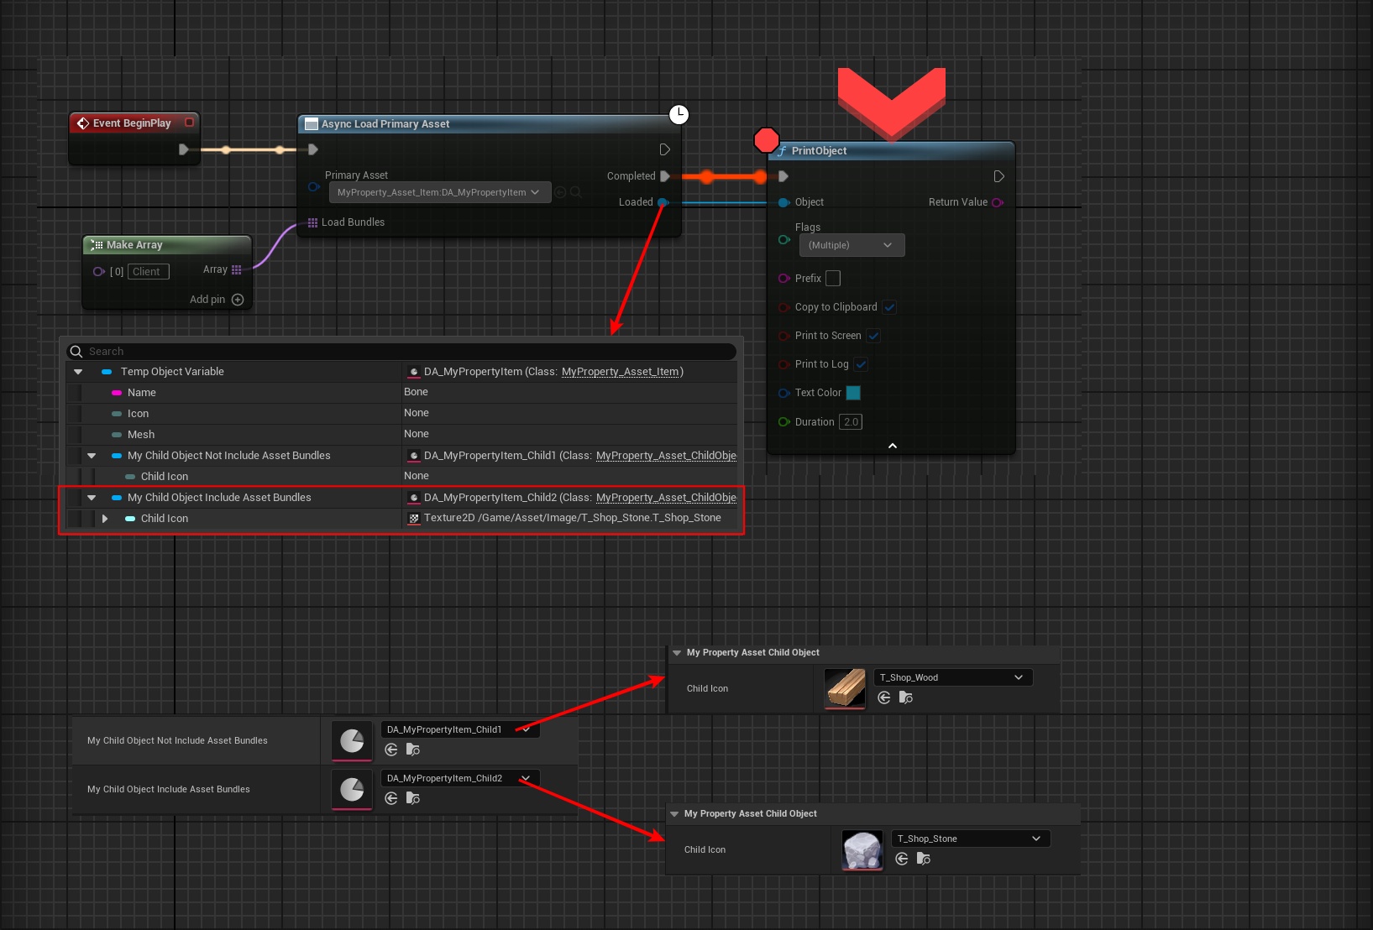Click the use-selected arrow icon under T_Shop_Stone
The width and height of the screenshot is (1373, 930).
click(902, 859)
